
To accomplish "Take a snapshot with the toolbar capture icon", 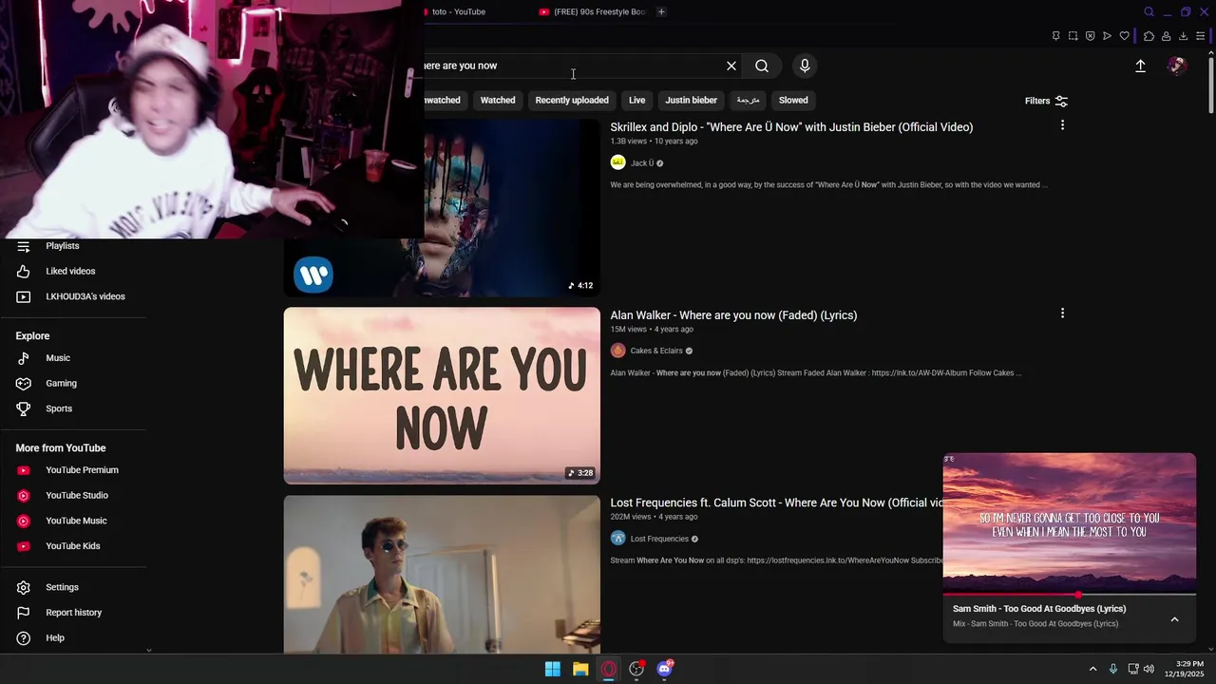I will pyautogui.click(x=1073, y=36).
